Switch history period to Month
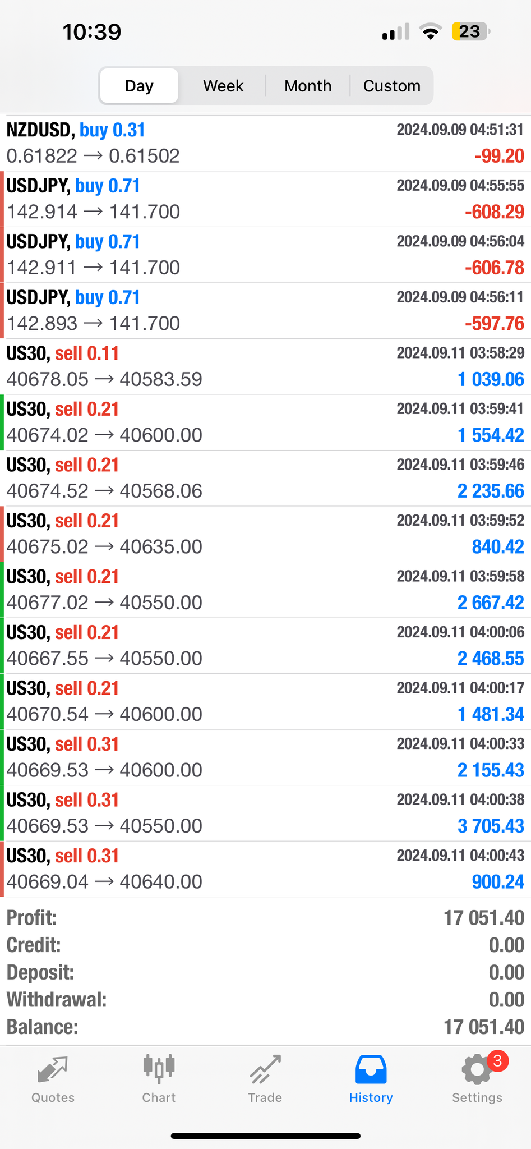The image size is (531, 1149). tap(308, 86)
